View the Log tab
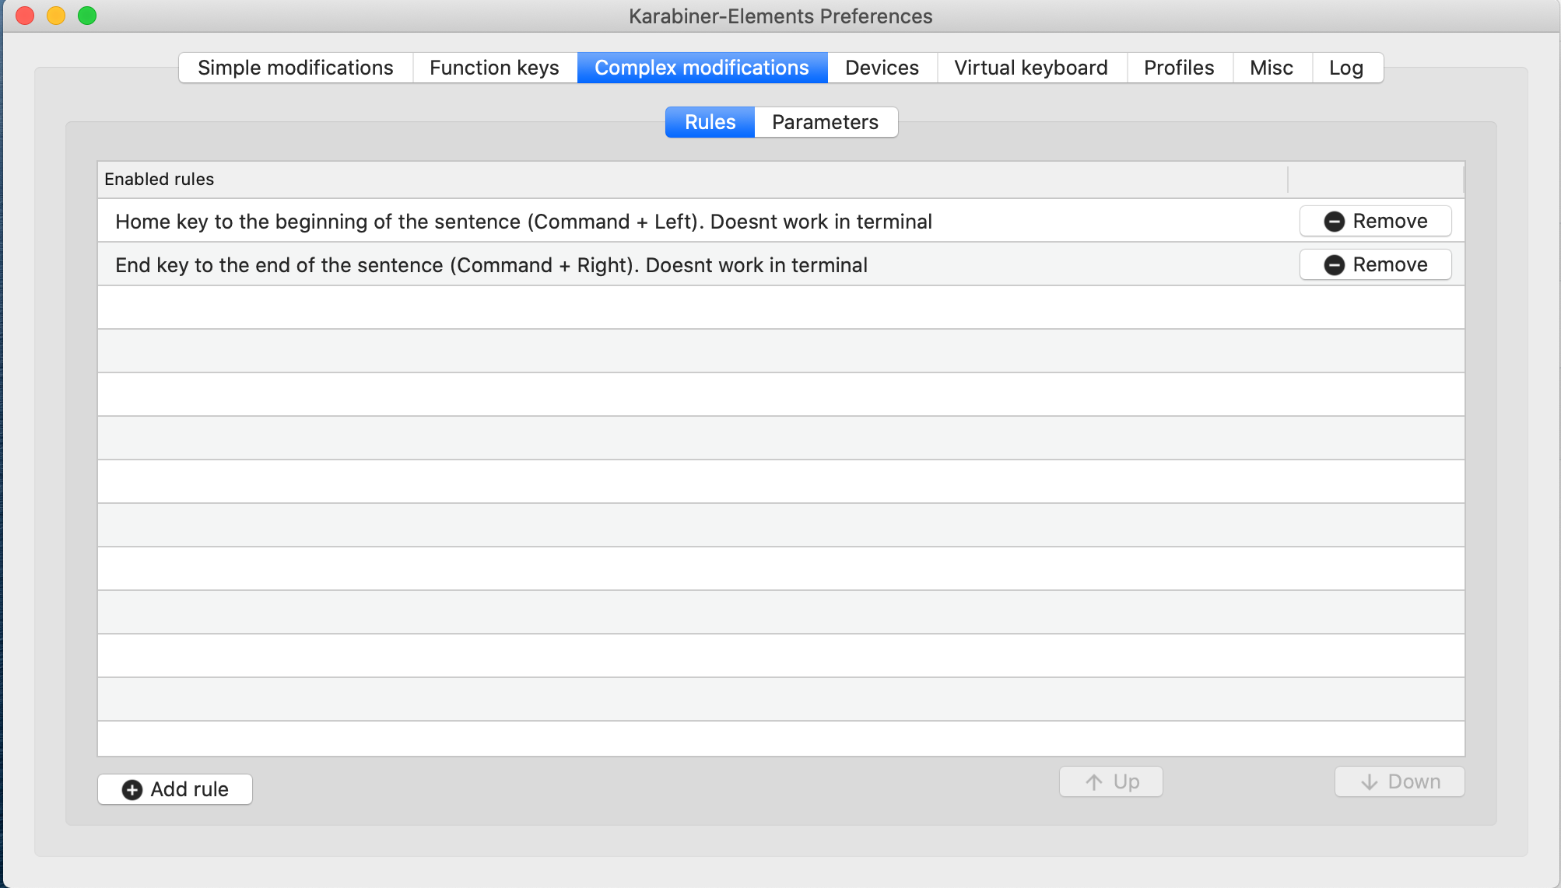 (x=1346, y=68)
